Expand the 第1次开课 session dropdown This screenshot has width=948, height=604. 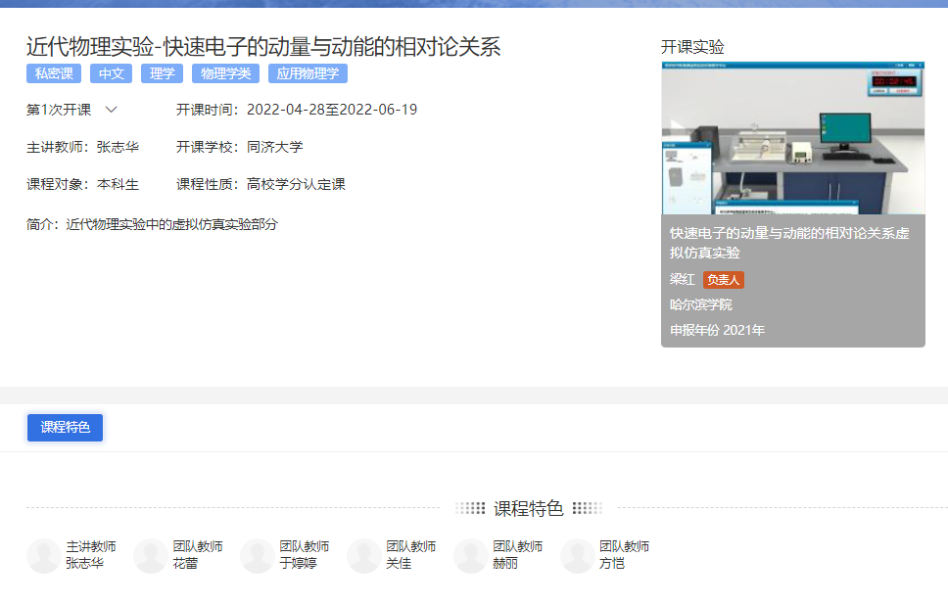111,110
